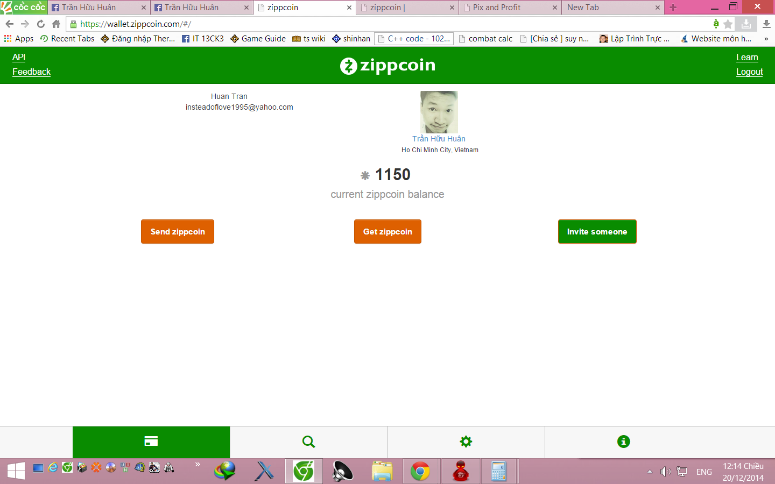
Task: Open File Explorer on taskbar
Action: [x=382, y=471]
